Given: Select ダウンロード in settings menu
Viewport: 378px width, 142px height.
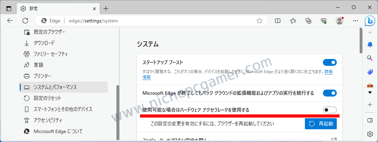Looking at the screenshot, I should [63, 43].
